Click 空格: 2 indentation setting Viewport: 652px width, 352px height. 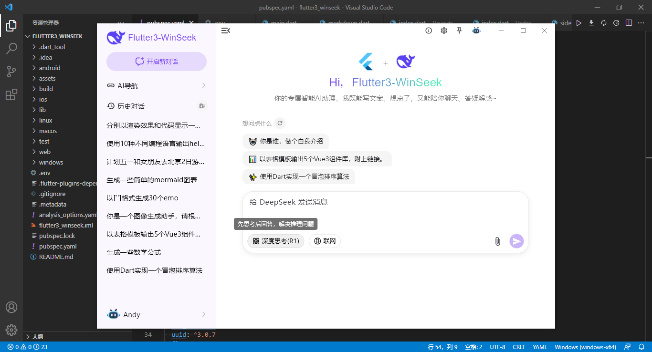(x=473, y=347)
